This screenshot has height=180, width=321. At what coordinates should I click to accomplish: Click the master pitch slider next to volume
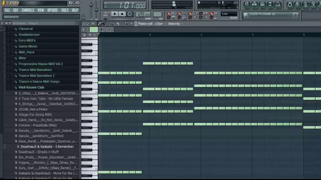[96, 10]
